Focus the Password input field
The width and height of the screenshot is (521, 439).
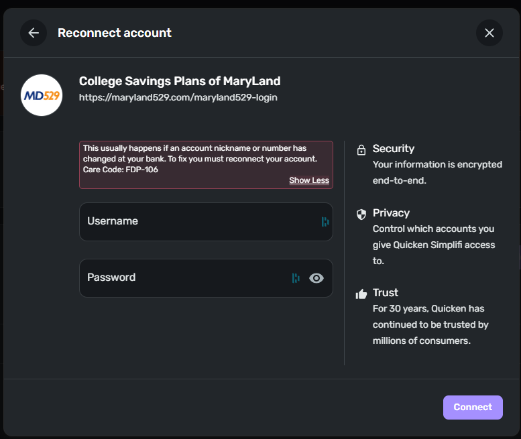tap(184, 278)
